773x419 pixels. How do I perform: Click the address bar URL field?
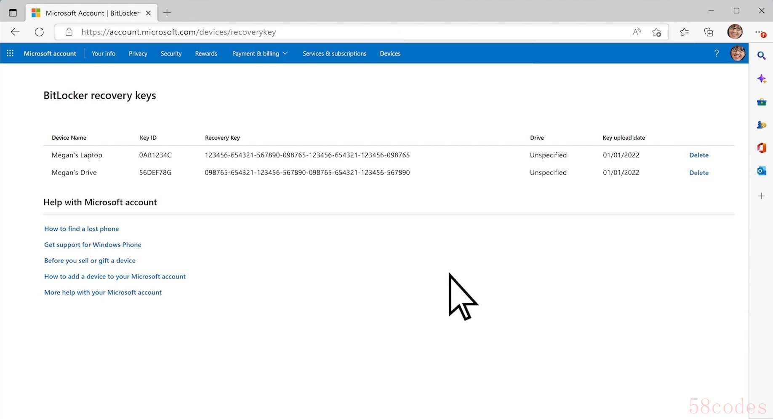coord(337,32)
